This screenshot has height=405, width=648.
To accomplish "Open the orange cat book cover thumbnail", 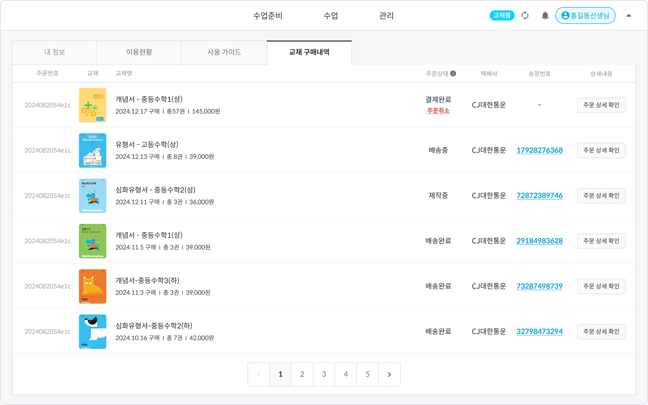I will 92,286.
